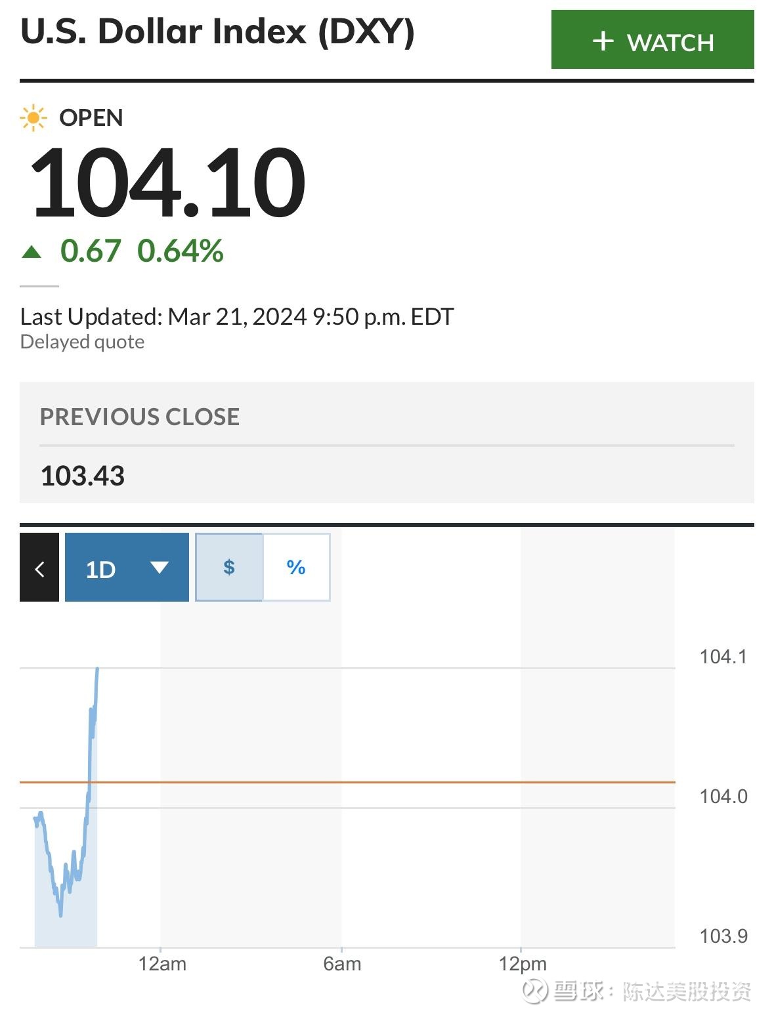774x1015 pixels.
Task: Click the plus icon on WATCH button
Action: [603, 41]
